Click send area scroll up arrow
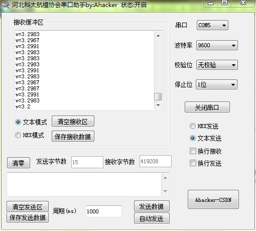 [165, 178]
